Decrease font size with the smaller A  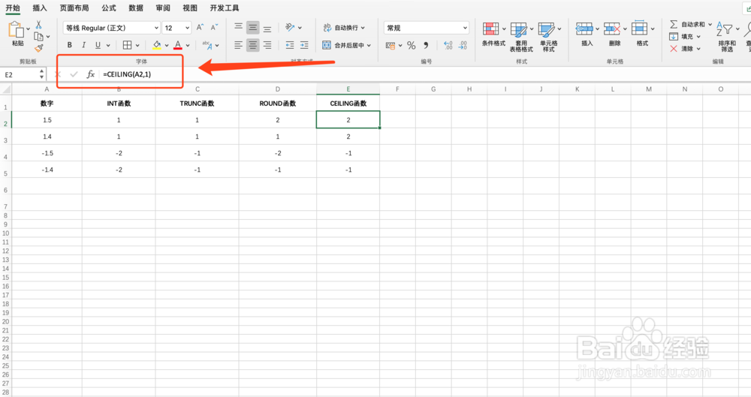(x=213, y=28)
